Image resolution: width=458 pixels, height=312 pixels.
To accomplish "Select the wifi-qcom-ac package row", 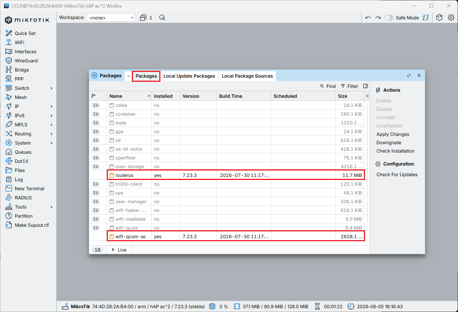I will tap(227, 237).
